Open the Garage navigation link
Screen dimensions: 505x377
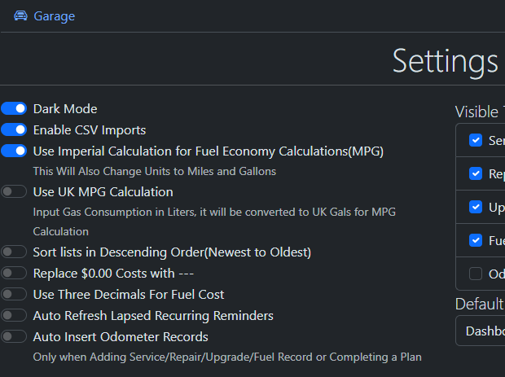(54, 16)
